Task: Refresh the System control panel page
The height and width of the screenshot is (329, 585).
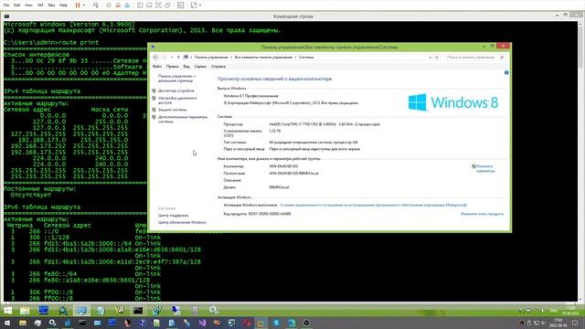Action: 437,58
